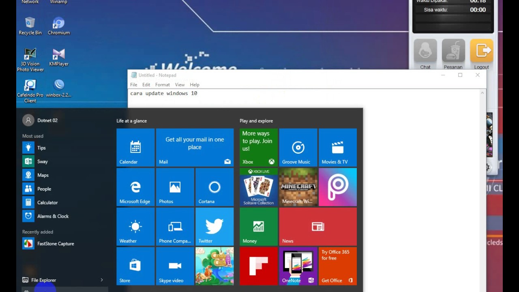Open Calculator from Most used list

click(x=65, y=202)
